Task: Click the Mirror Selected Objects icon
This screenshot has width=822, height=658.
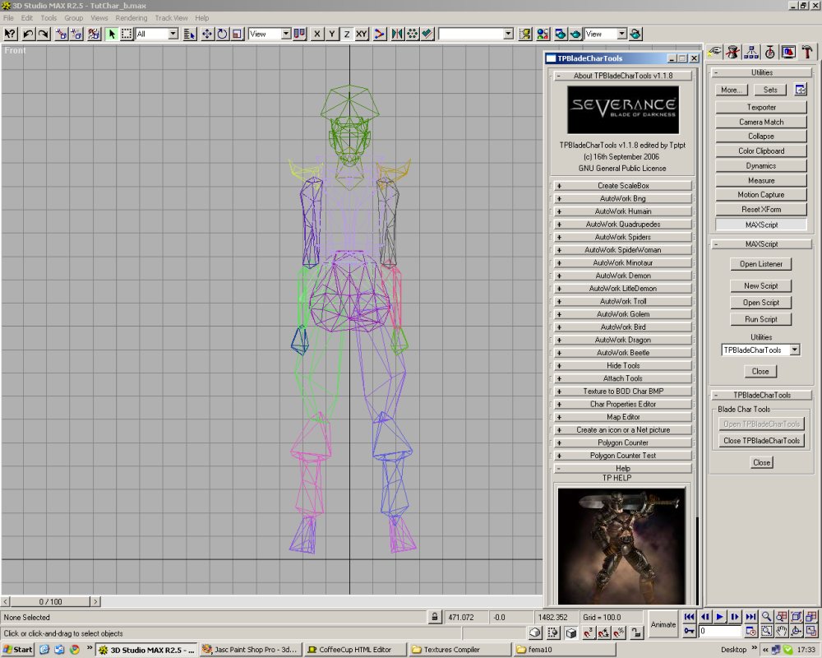Action: point(397,34)
